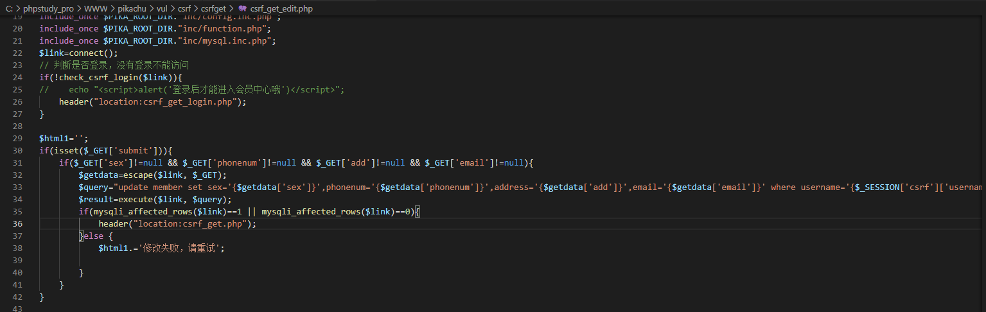Place cursor on $link=connect(); line
The image size is (986, 312).
[79, 53]
